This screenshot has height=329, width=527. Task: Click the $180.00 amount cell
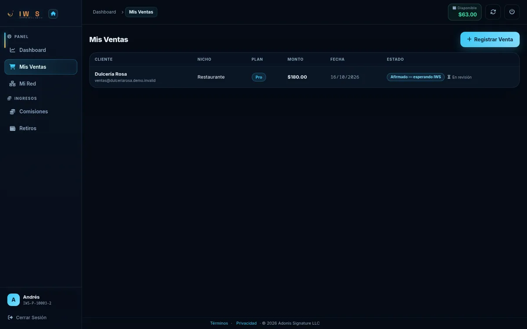click(x=297, y=77)
